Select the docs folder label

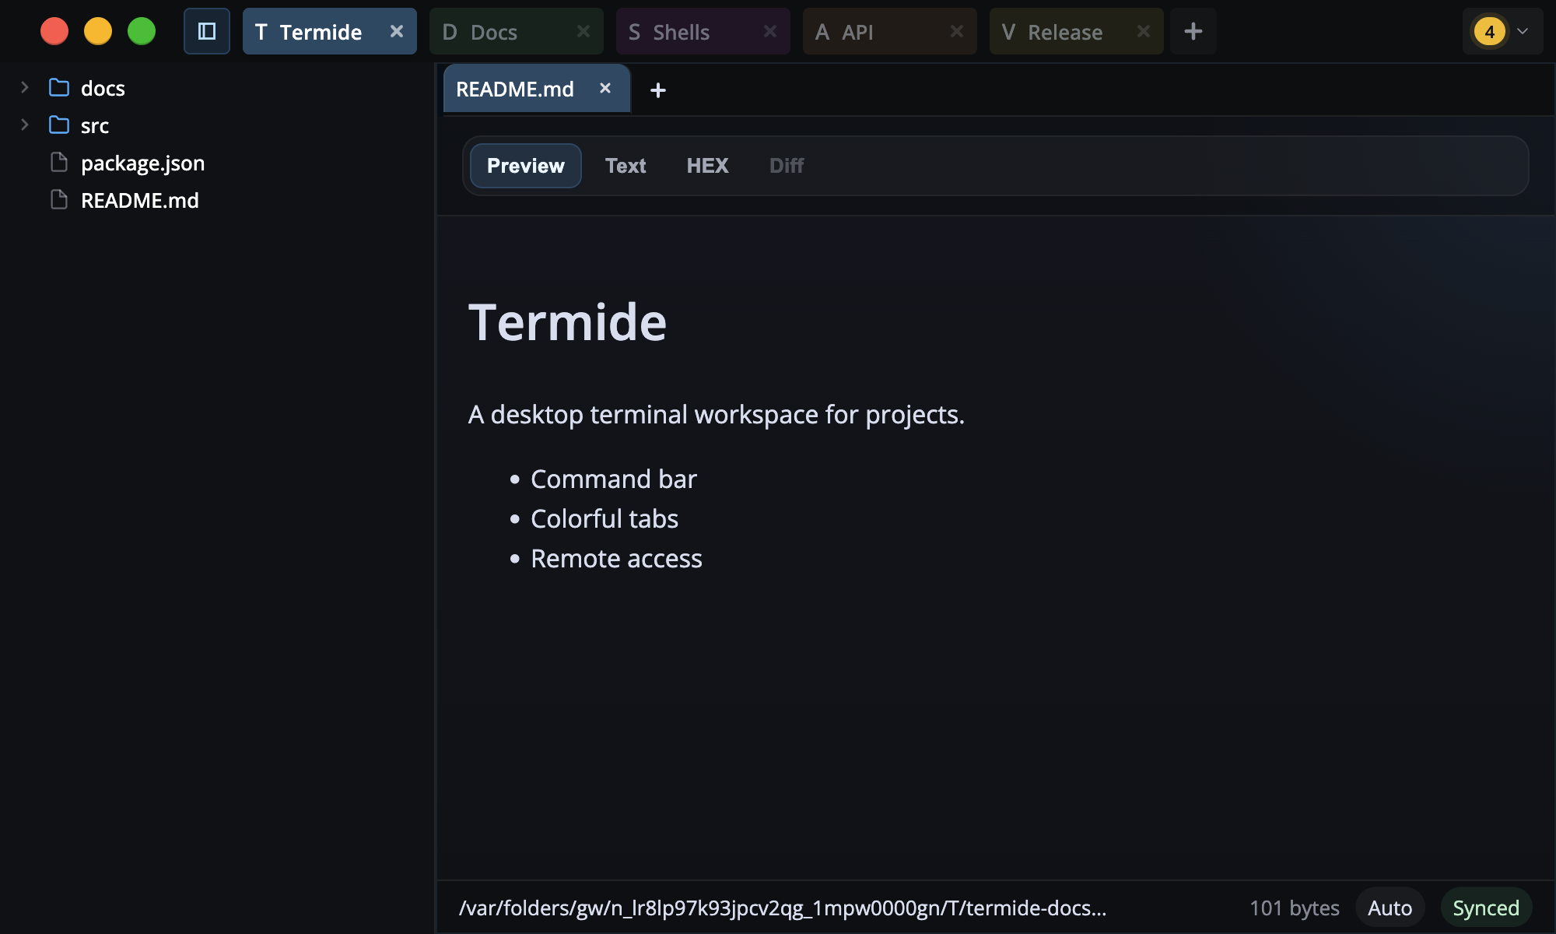(103, 88)
